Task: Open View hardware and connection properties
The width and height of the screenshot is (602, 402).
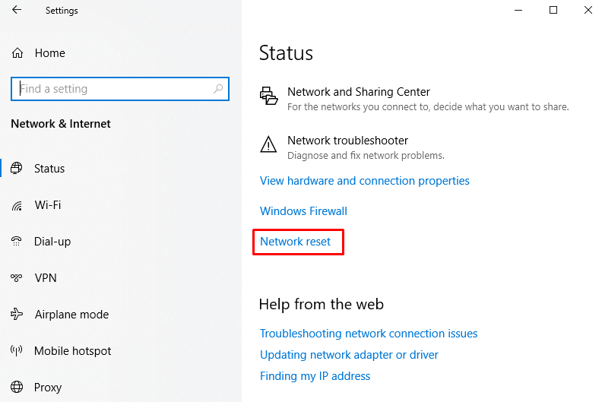Action: coord(365,181)
